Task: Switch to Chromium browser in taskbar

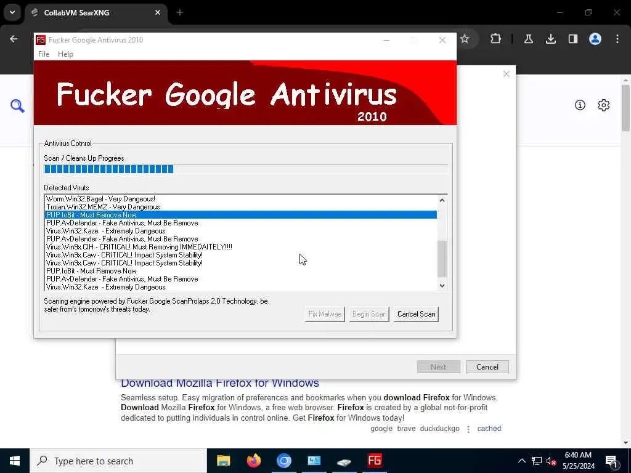Action: [283, 461]
